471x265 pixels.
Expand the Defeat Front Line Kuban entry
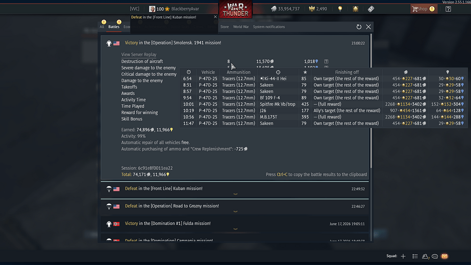(235, 190)
